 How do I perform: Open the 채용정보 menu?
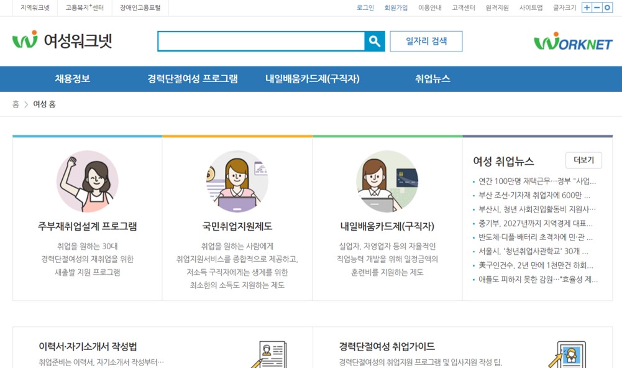coord(73,78)
